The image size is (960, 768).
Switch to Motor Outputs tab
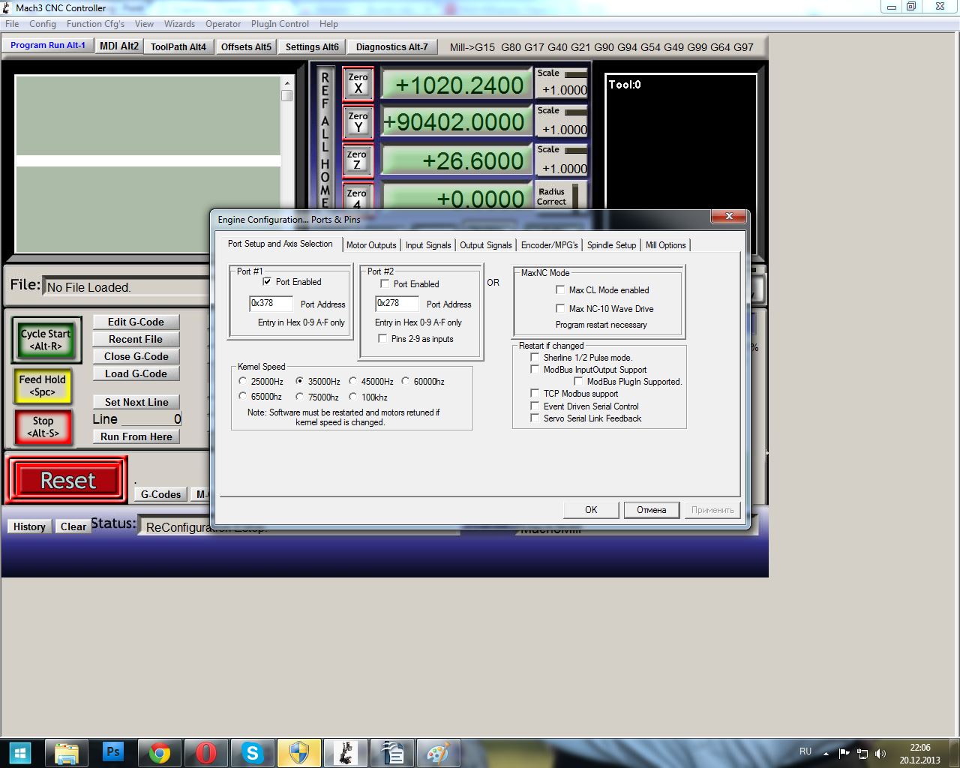pyautogui.click(x=371, y=245)
